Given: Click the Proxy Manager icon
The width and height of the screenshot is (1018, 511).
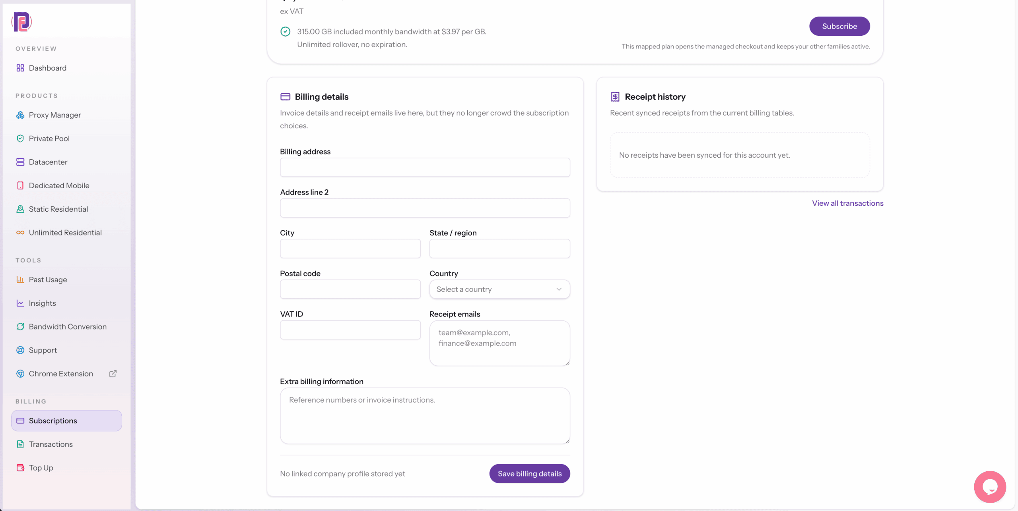Looking at the screenshot, I should tap(20, 115).
